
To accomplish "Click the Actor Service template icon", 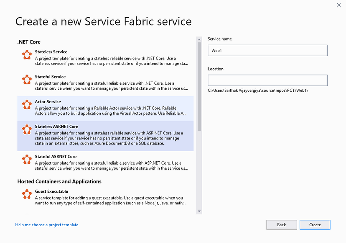I will click(27, 104).
